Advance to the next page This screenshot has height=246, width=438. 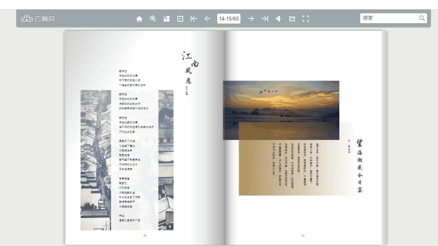[x=251, y=18]
